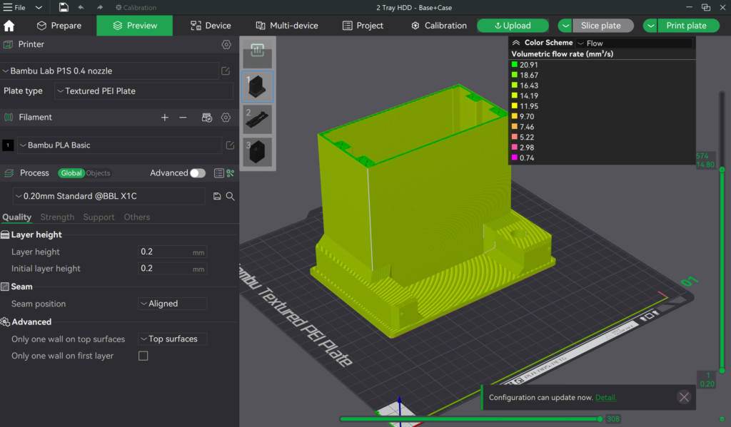731x427 pixels.
Task: Switch to the Prepare tab
Action: point(59,26)
